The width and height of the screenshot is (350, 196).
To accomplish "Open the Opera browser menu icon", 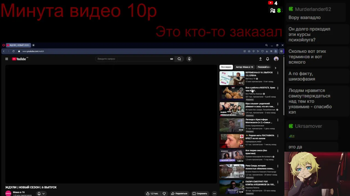I will click(4, 45).
